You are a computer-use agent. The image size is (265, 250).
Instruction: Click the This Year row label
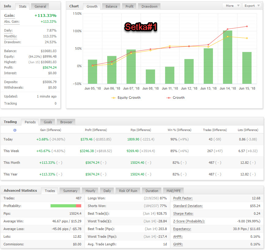pos(10,174)
